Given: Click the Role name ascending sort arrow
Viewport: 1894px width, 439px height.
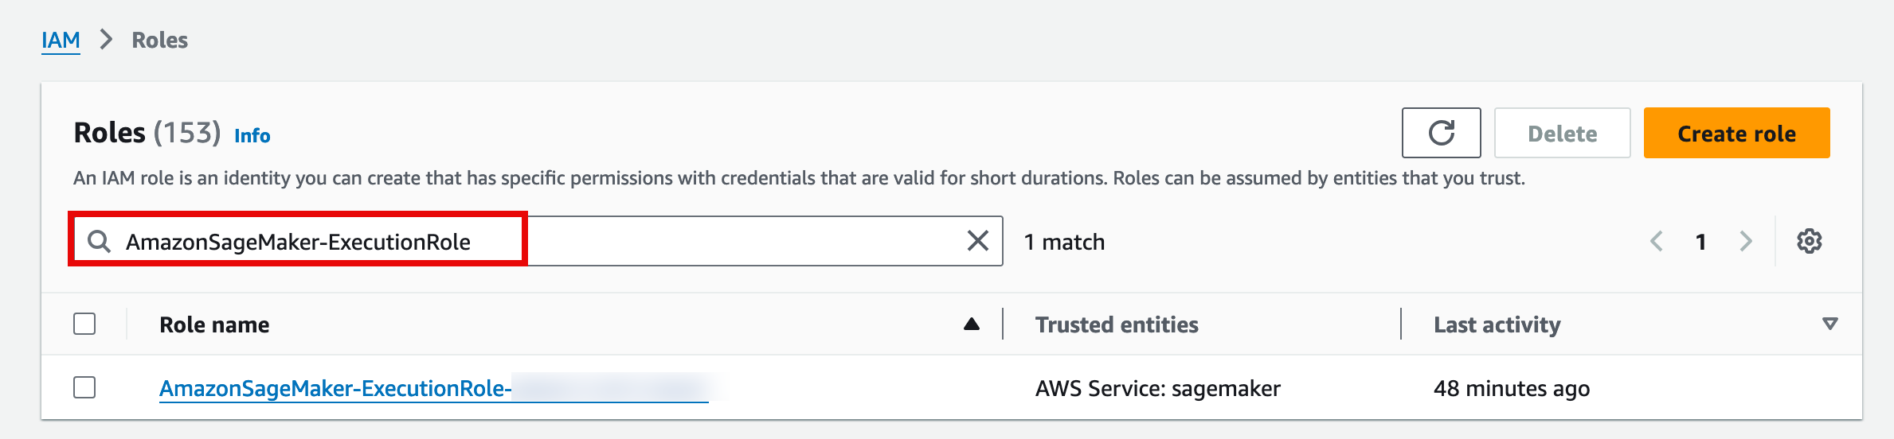Looking at the screenshot, I should point(971,324).
